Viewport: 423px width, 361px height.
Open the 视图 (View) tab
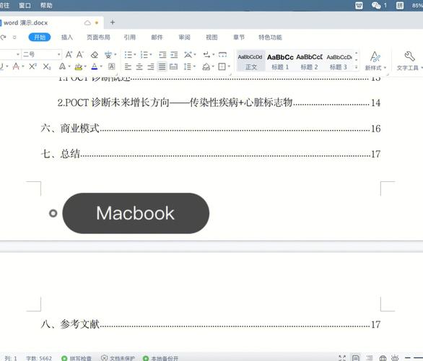point(211,38)
